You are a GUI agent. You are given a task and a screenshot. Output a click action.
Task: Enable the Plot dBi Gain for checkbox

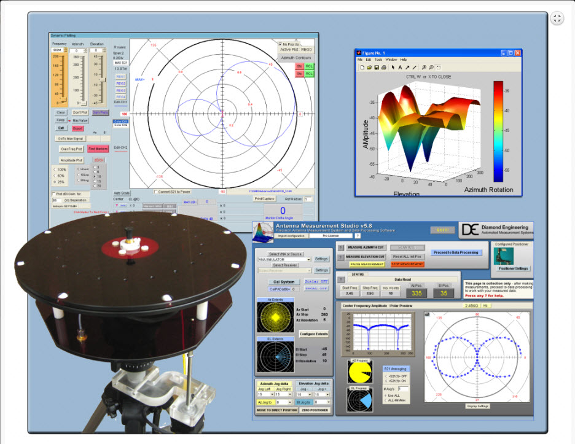point(54,194)
